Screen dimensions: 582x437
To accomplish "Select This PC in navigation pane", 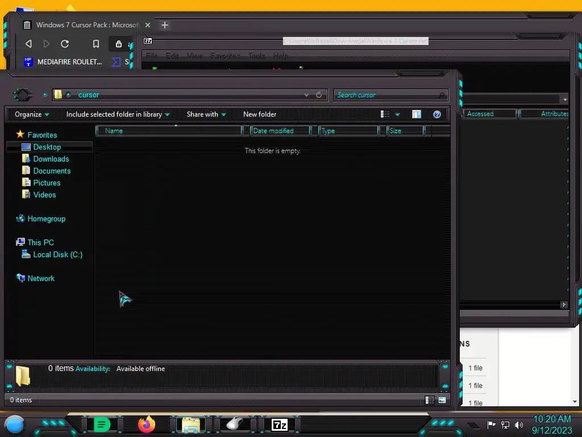I will (35, 242).
